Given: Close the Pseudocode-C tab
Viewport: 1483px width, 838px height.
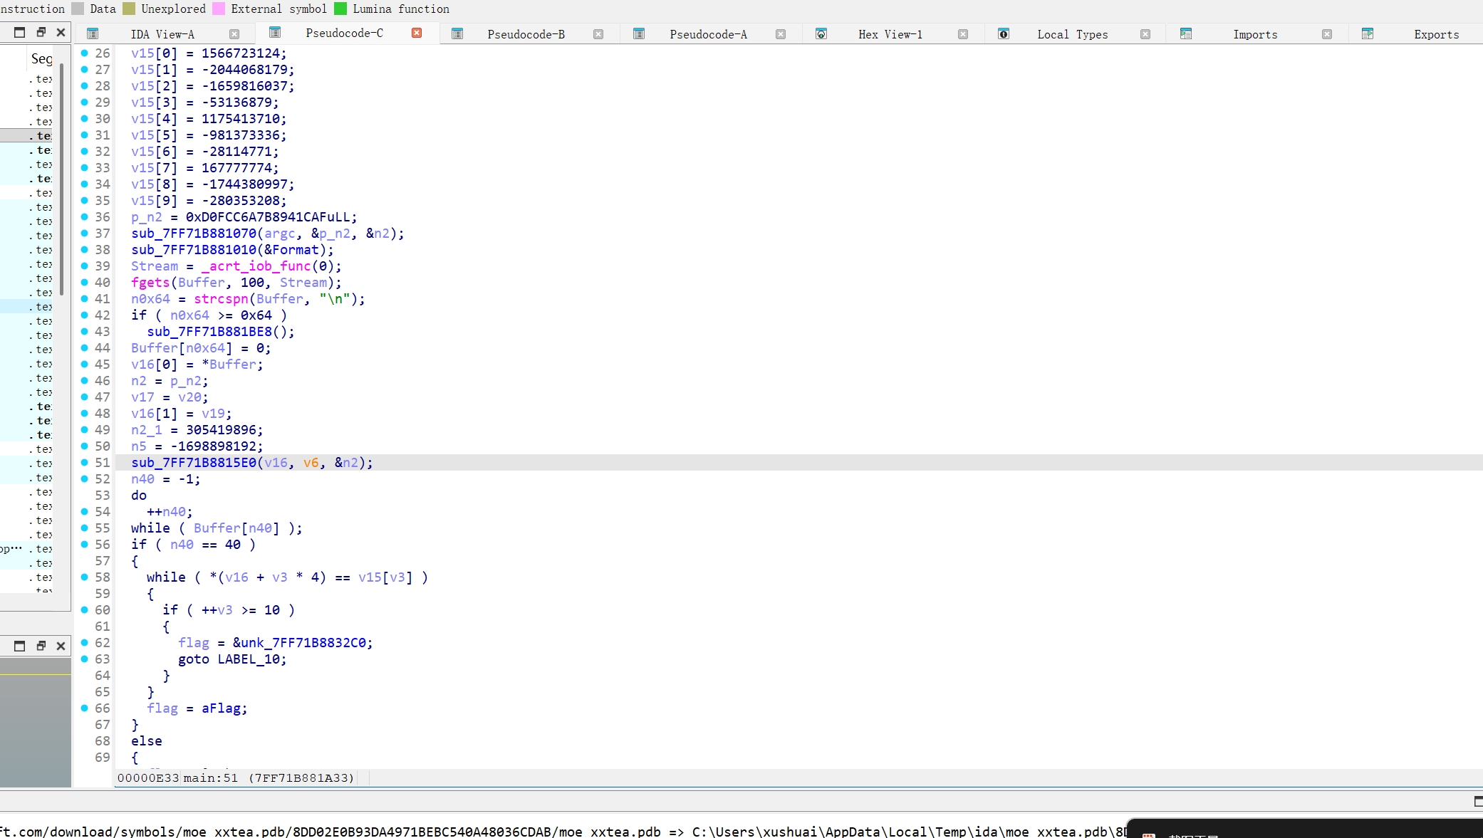Looking at the screenshot, I should point(417,33).
